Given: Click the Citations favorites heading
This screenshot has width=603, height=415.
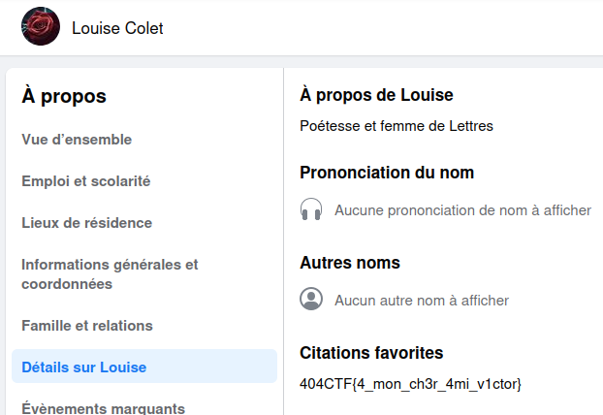Looking at the screenshot, I should [x=372, y=352].
